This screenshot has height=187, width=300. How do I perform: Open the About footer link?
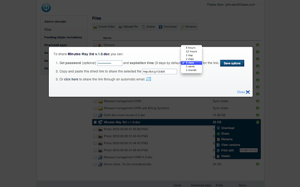tap(242, 185)
